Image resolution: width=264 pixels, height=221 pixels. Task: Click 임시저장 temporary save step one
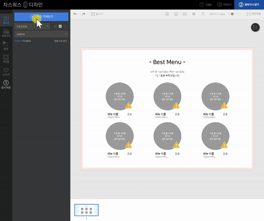point(6,84)
